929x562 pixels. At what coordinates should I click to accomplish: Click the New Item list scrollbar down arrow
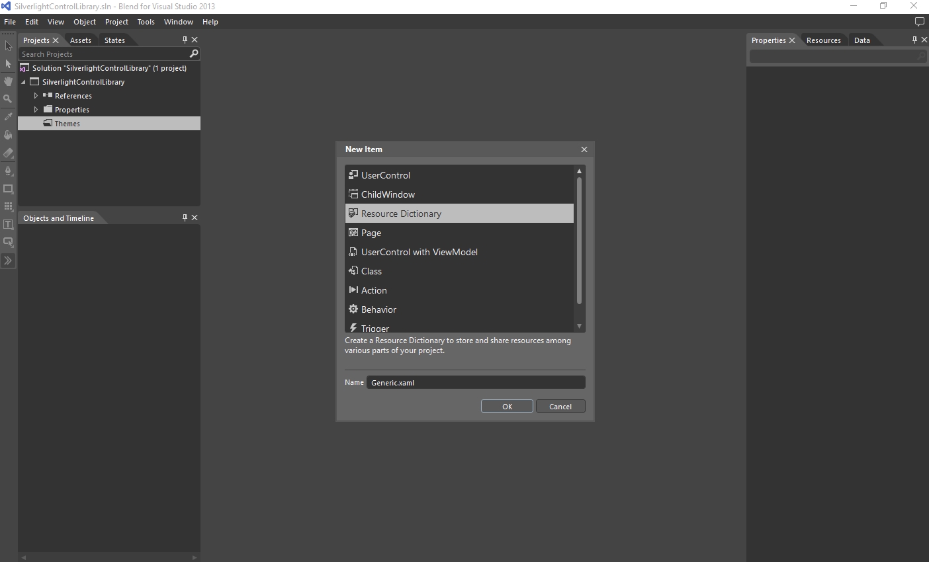579,326
